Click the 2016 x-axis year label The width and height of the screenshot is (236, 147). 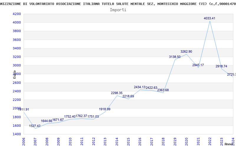[140, 142]
